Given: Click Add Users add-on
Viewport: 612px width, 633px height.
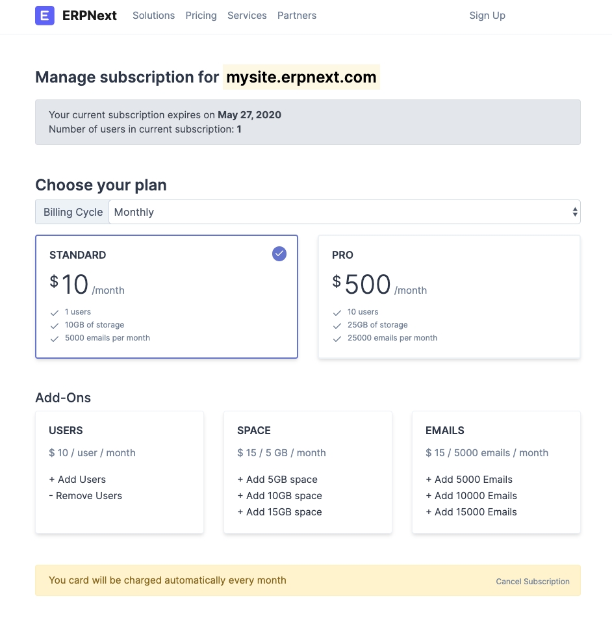Looking at the screenshot, I should pyautogui.click(x=77, y=480).
